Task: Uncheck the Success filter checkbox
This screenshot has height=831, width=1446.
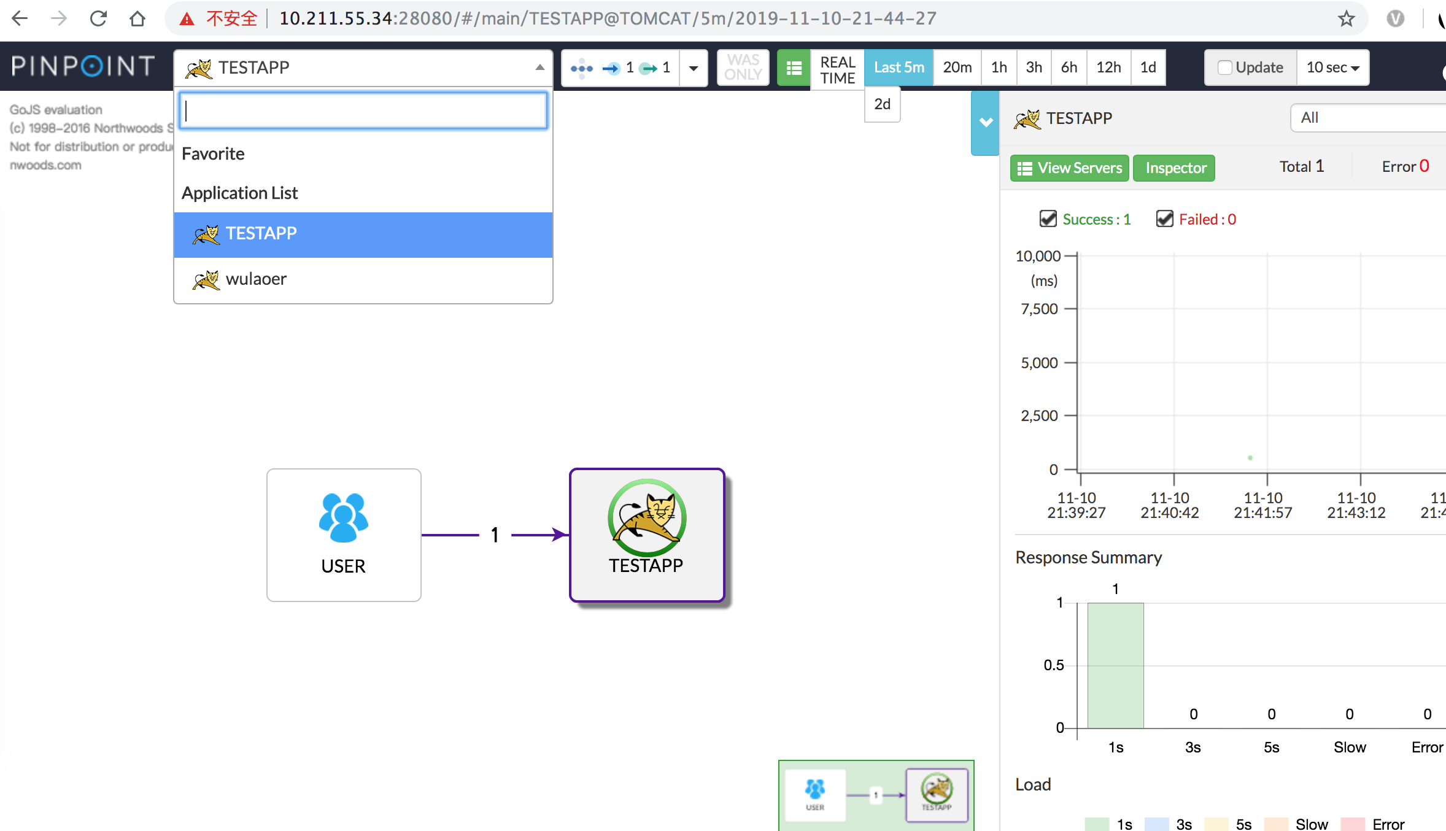Action: (x=1048, y=219)
